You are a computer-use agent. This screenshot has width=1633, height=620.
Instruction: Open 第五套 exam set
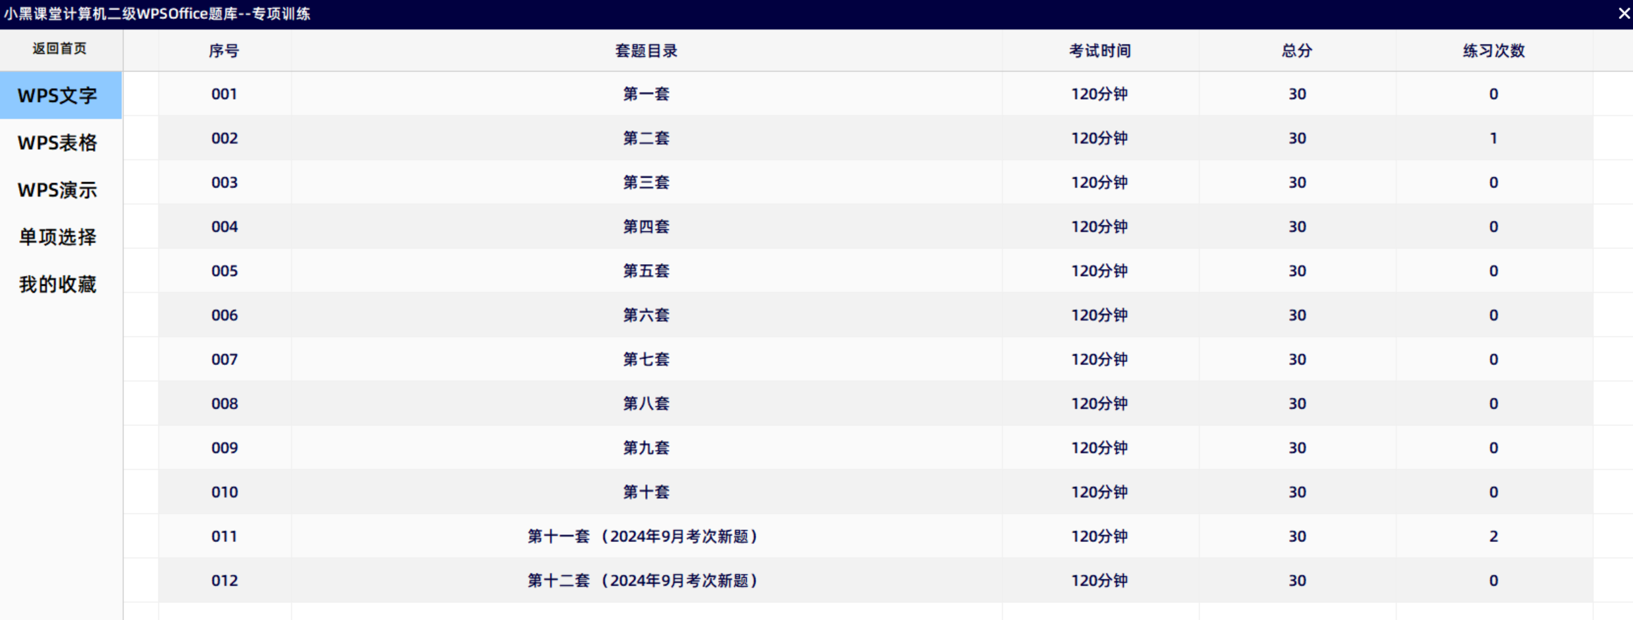coord(646,271)
